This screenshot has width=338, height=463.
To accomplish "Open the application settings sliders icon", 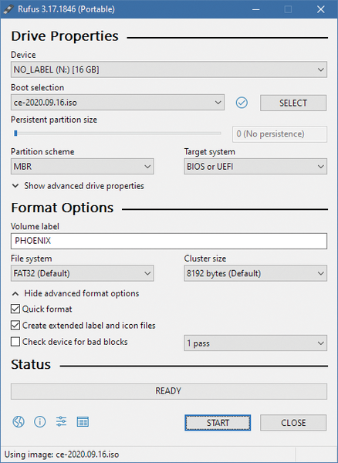I will [62, 421].
